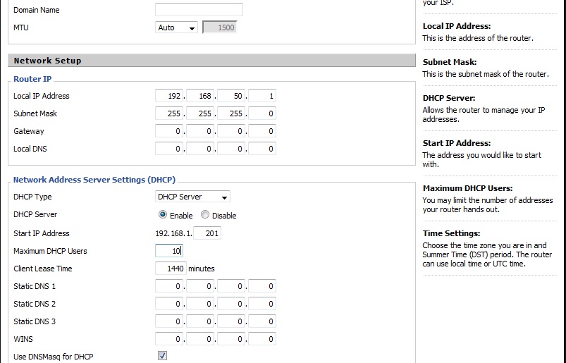Click Static DNS 3 first octet field
The image size is (566, 363).
(169, 321)
